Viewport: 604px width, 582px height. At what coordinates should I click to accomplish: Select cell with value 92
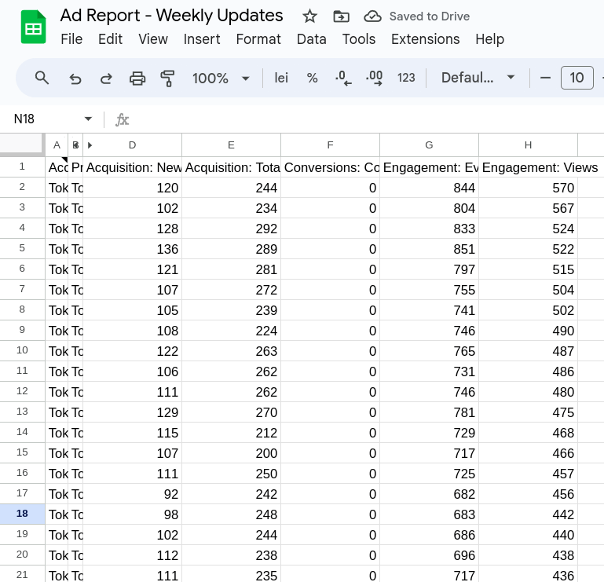coord(132,494)
